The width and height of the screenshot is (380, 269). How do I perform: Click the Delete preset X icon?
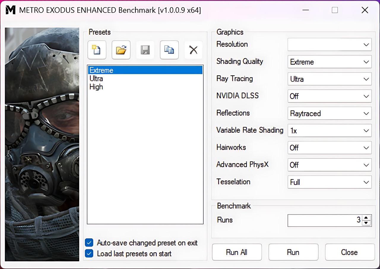point(193,50)
